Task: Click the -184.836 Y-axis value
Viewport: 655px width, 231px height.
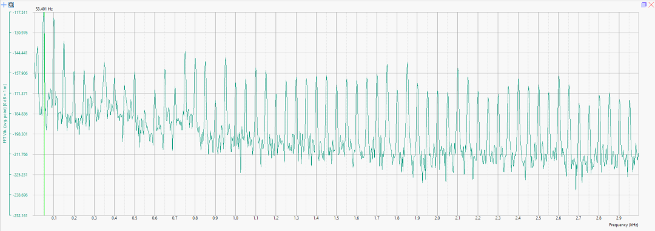Action: [20, 114]
